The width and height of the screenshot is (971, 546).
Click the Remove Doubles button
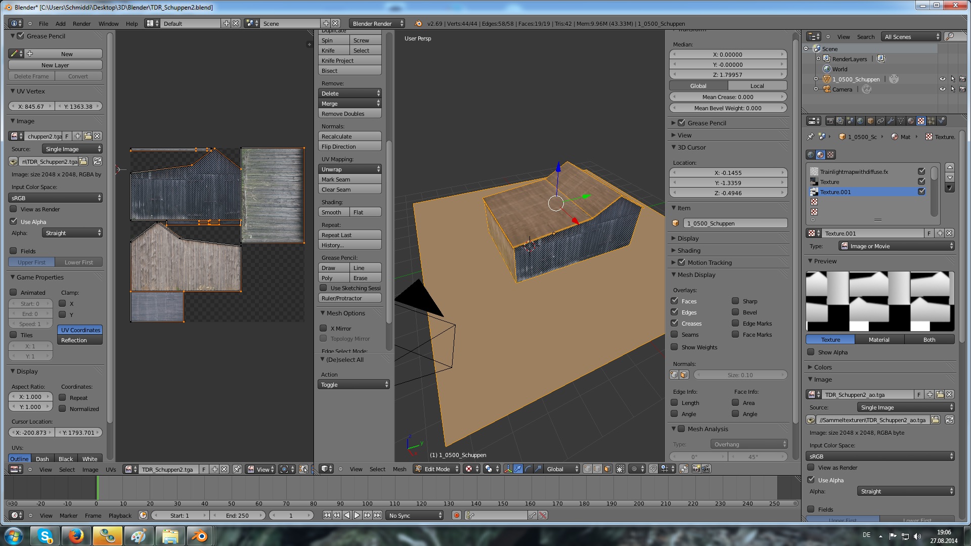coord(349,114)
